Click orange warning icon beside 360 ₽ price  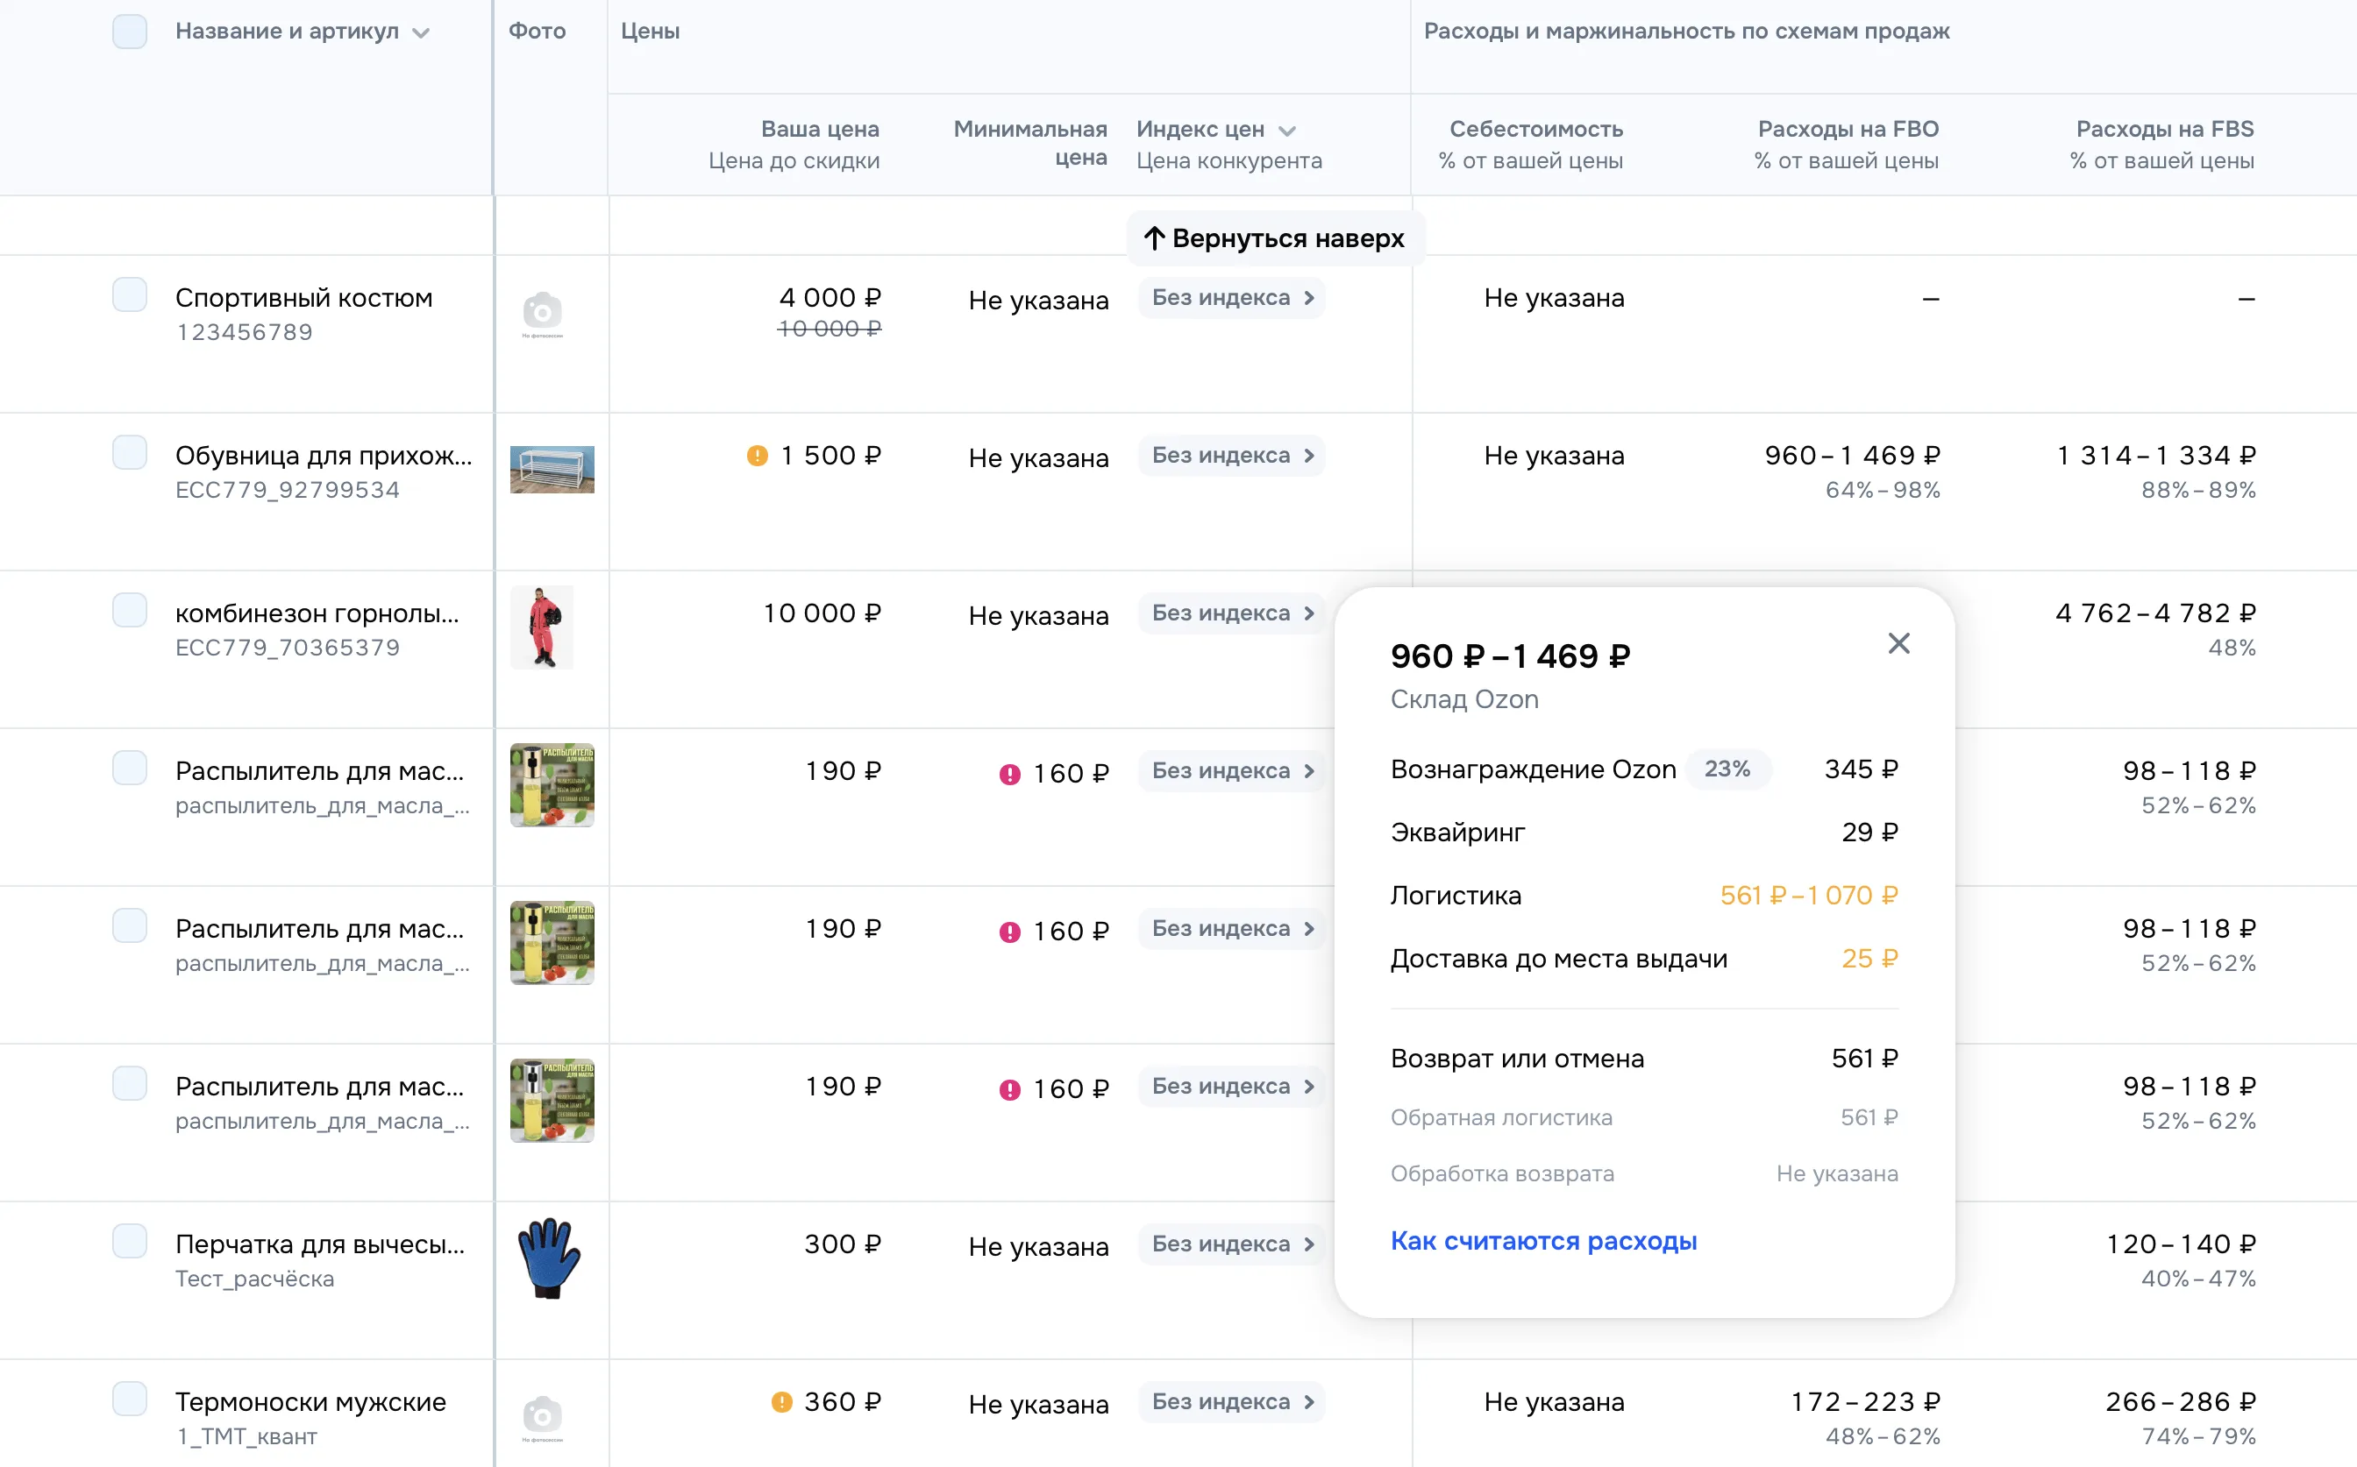(781, 1402)
